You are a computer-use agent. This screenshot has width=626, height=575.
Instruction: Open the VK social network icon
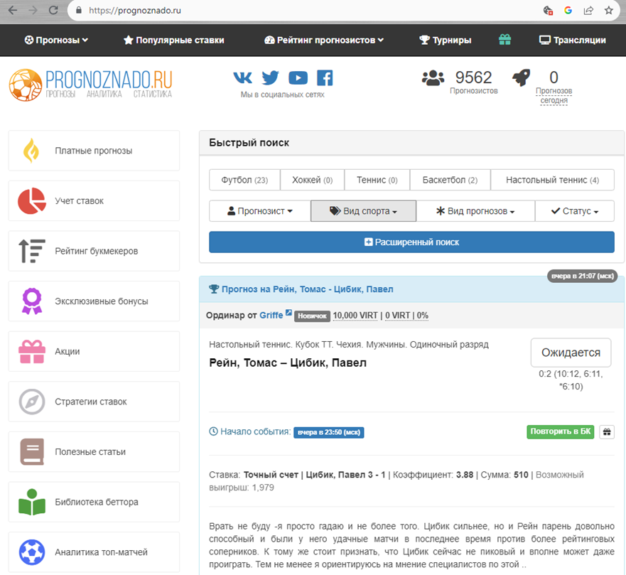pyautogui.click(x=243, y=77)
